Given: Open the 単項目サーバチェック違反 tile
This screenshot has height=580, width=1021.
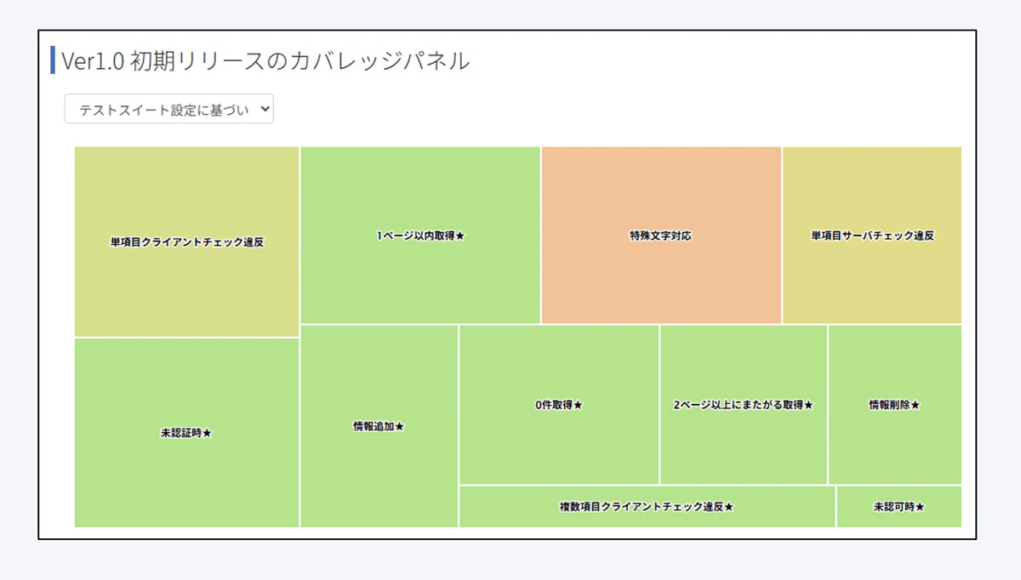Looking at the screenshot, I should pos(871,236).
